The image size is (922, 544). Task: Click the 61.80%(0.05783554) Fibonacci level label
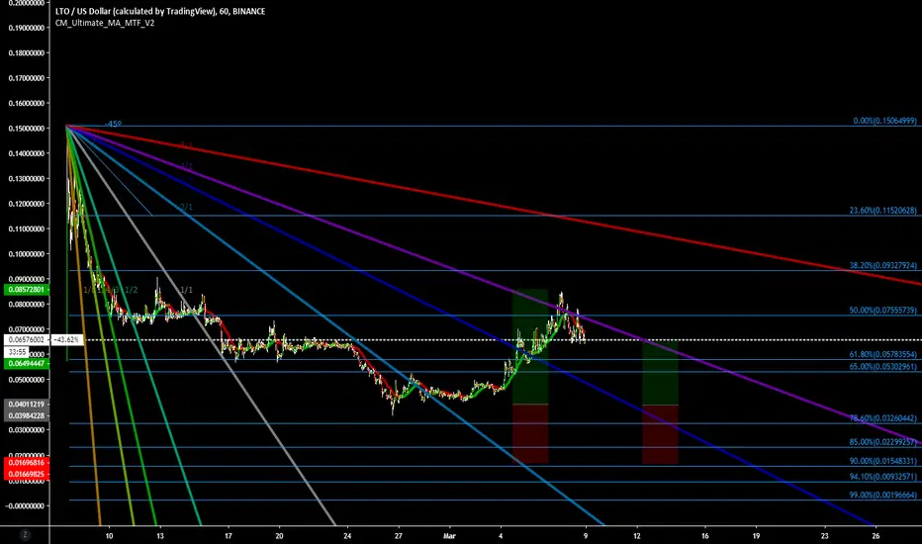tap(882, 354)
